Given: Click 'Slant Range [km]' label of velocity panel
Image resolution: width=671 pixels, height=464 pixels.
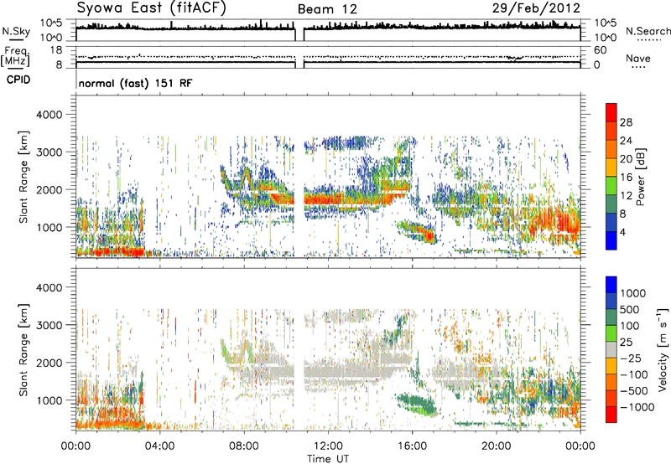Looking at the screenshot, I should 23,350.
